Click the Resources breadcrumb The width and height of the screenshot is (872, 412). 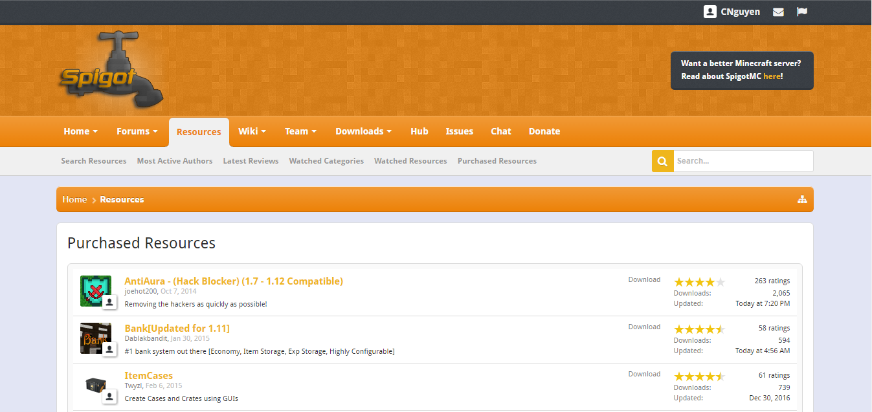click(x=122, y=199)
